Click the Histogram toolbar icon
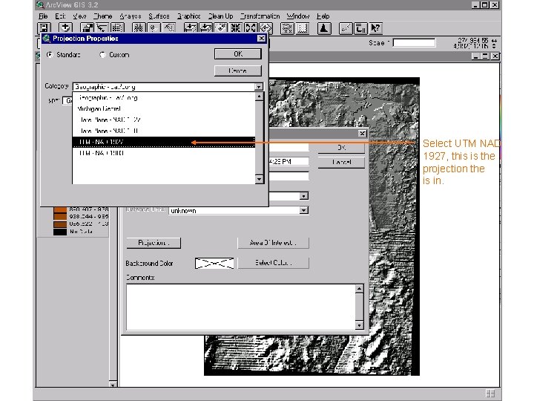The height and width of the screenshot is (401, 534). click(324, 28)
